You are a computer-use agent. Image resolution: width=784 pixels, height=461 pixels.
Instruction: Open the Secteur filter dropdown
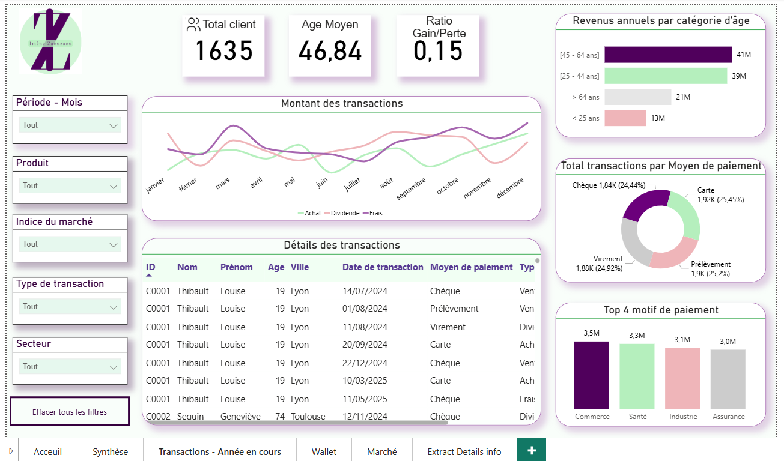point(70,367)
